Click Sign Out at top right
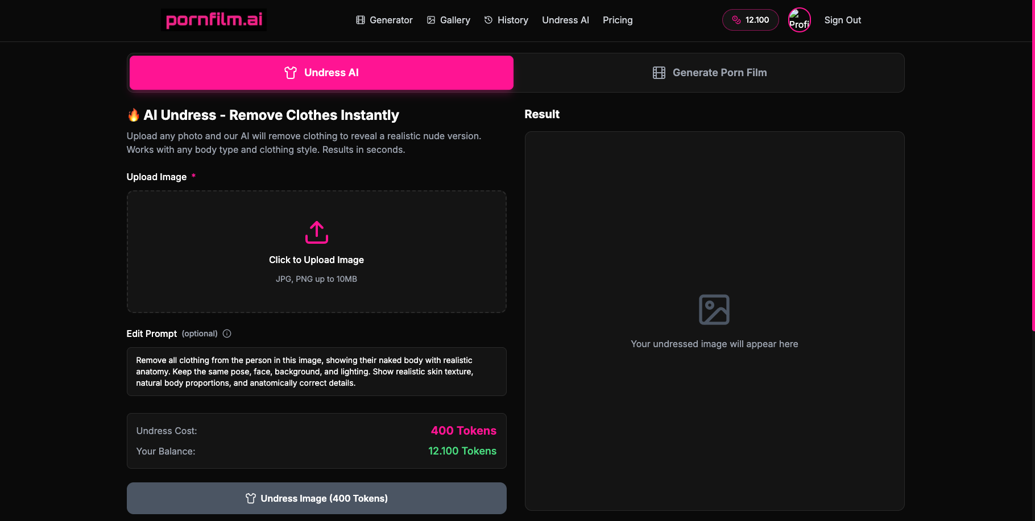Image resolution: width=1035 pixels, height=521 pixels. 842,19
